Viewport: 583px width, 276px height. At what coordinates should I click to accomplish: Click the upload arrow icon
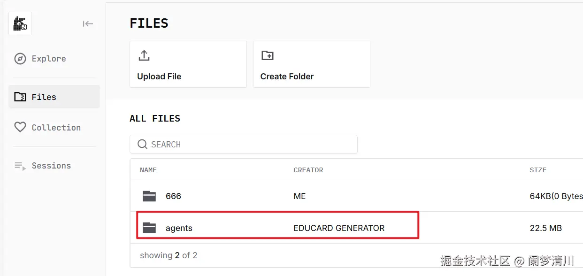click(x=144, y=55)
